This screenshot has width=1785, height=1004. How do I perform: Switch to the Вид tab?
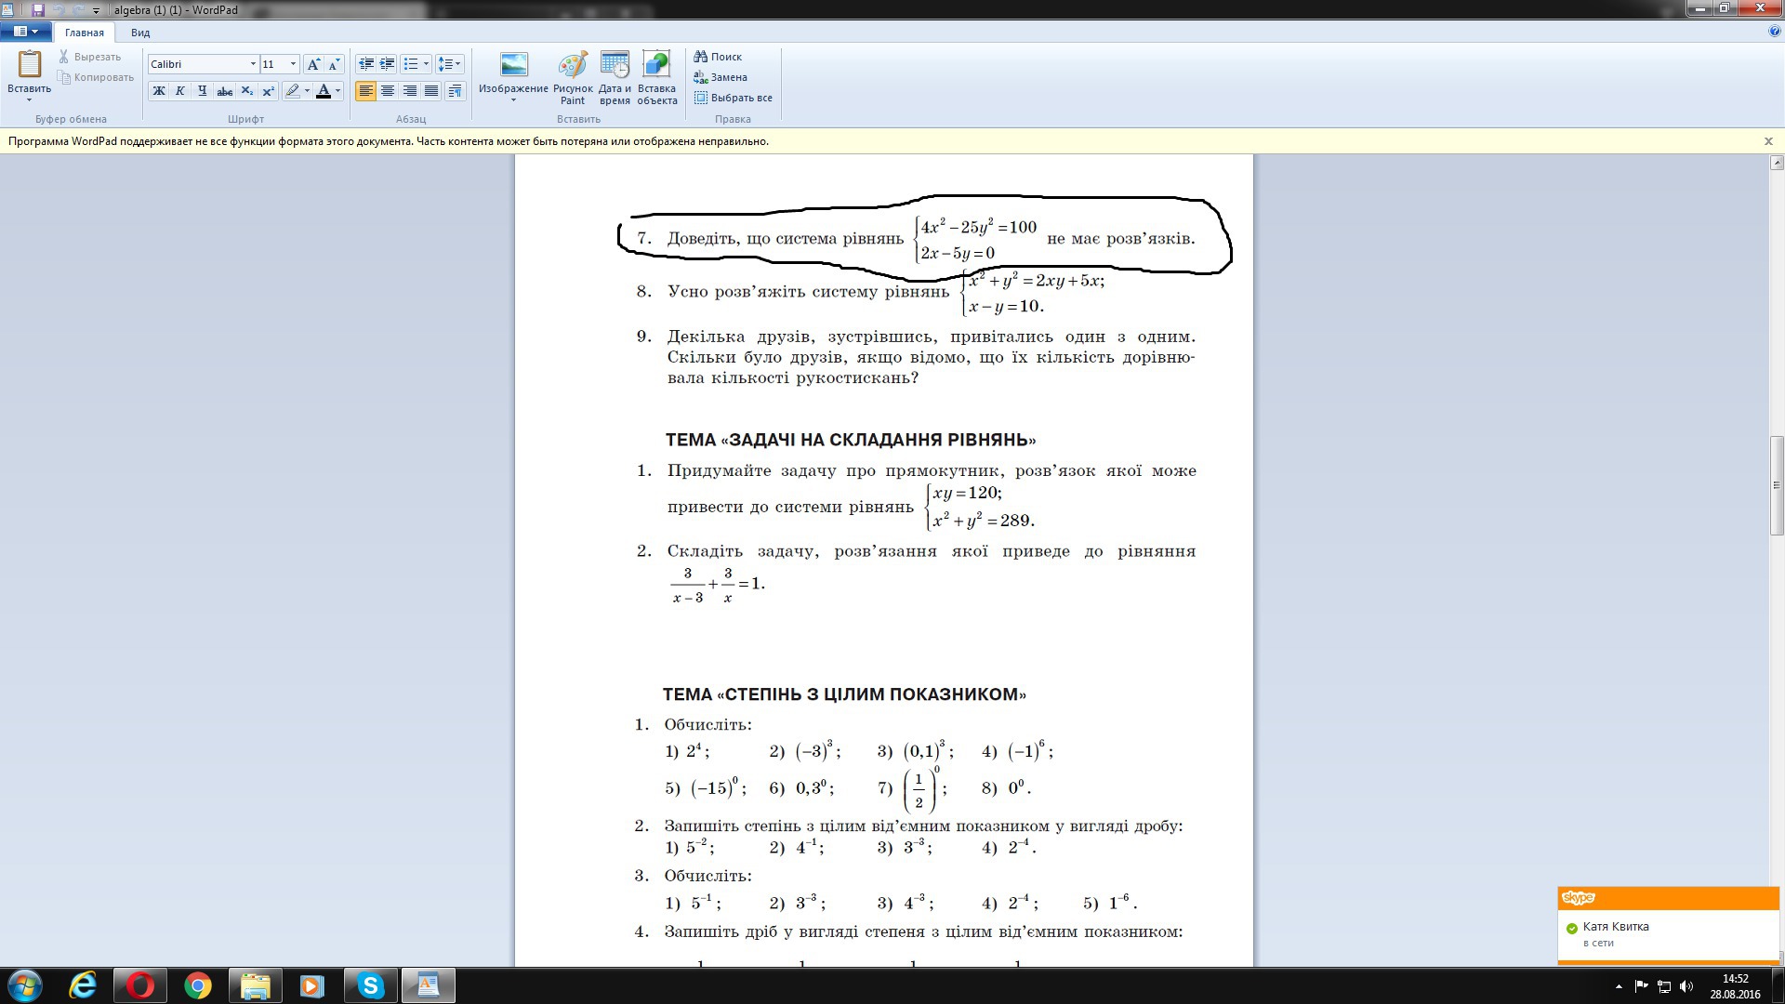click(140, 33)
